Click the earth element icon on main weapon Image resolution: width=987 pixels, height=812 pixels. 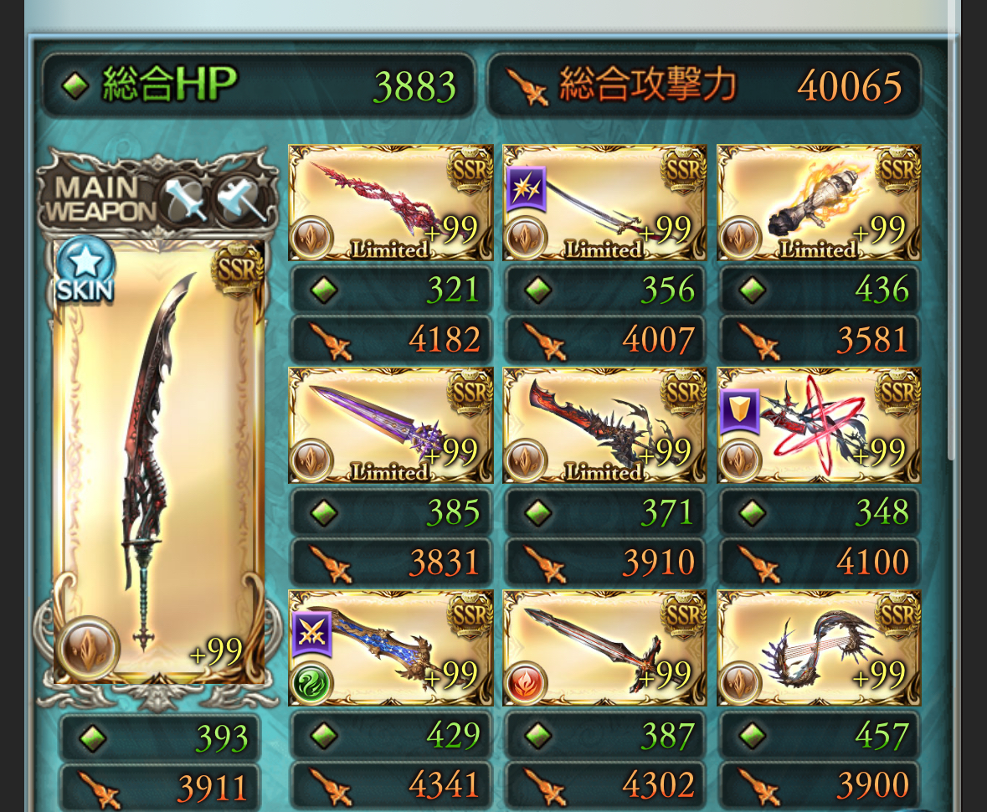(88, 648)
